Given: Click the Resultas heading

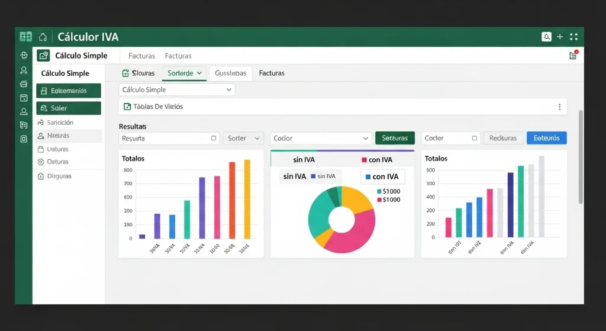Looking at the screenshot, I should click(x=133, y=127).
